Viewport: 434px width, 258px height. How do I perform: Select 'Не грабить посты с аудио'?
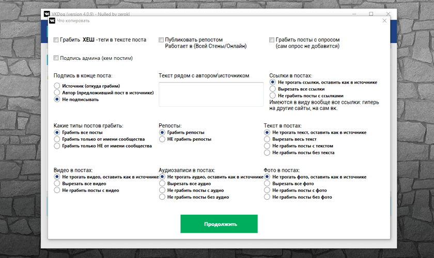(x=162, y=190)
